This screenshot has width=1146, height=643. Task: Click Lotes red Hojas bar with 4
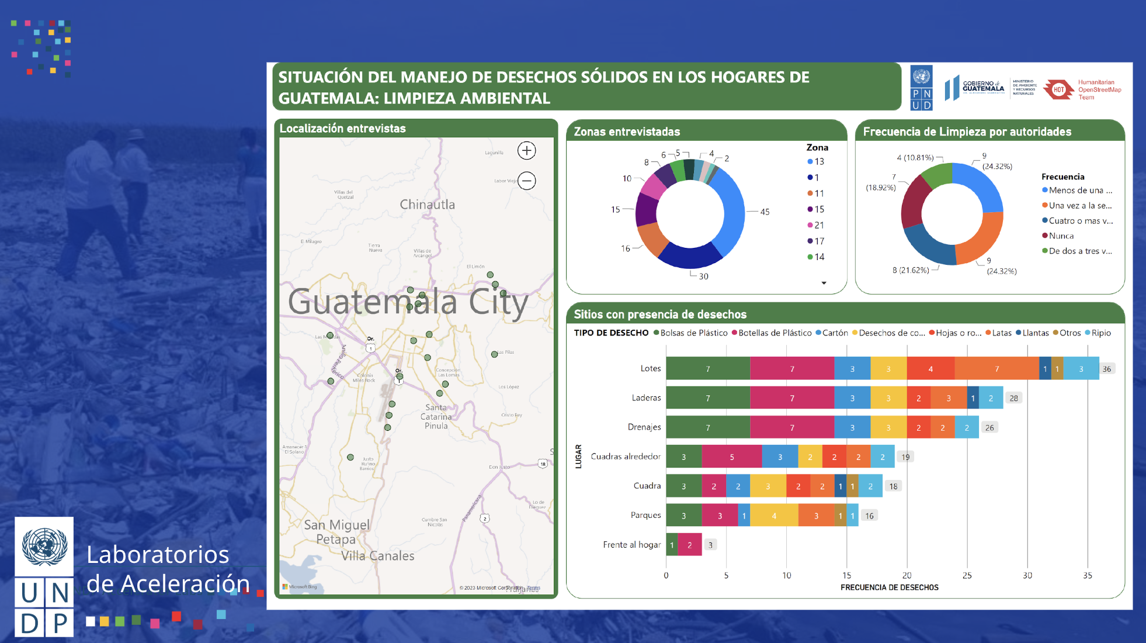click(x=930, y=369)
